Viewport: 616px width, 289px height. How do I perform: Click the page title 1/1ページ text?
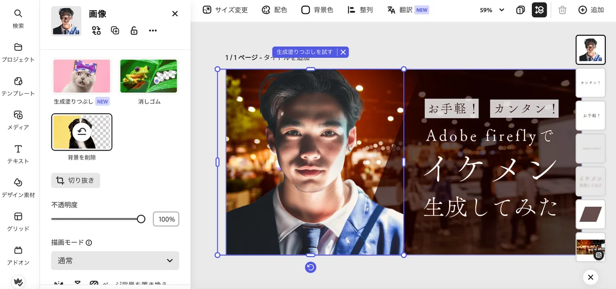coord(241,57)
